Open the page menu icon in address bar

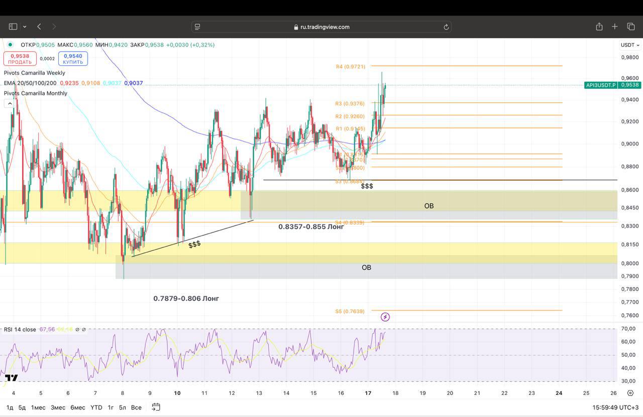197,27
